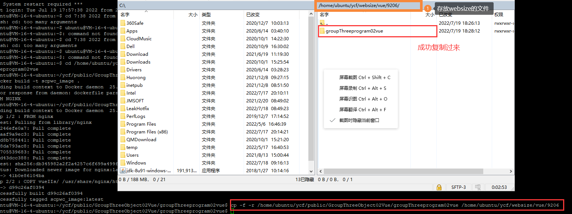Choose '屏幕截图 Ctrl + Shift + C'
Screen dimensions: 572x214
point(365,77)
